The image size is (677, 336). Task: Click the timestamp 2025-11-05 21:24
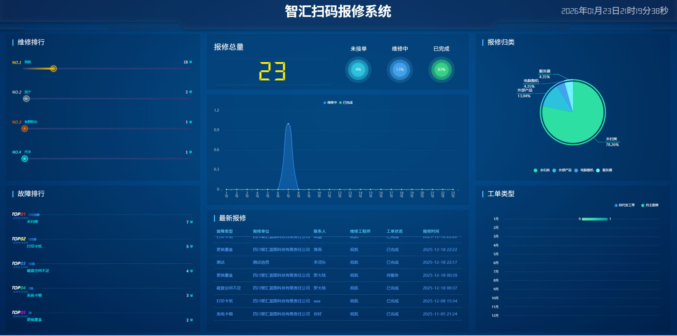tap(440, 314)
